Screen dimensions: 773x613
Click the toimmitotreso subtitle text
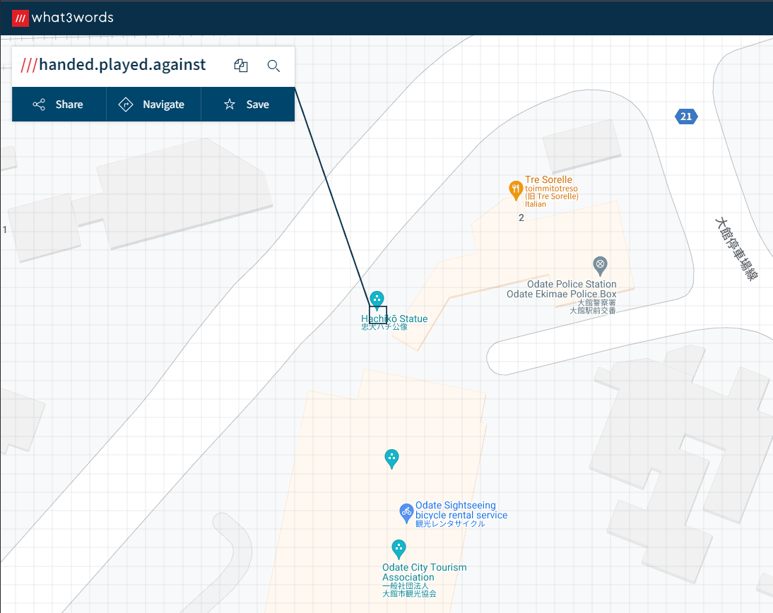coord(551,189)
